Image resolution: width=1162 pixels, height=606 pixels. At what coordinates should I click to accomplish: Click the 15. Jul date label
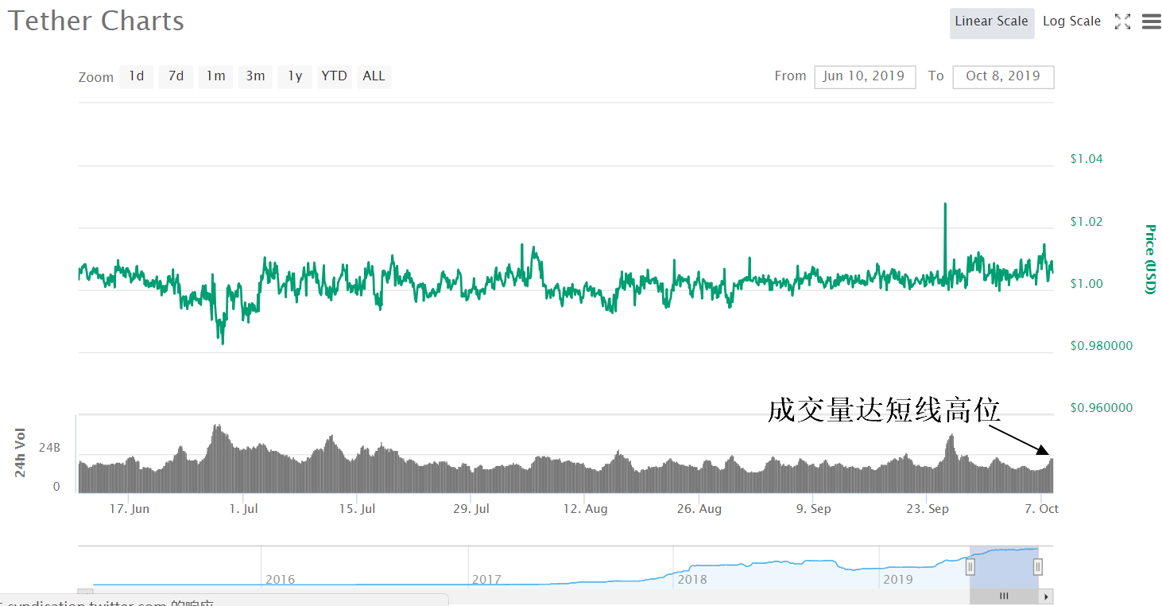(x=358, y=509)
